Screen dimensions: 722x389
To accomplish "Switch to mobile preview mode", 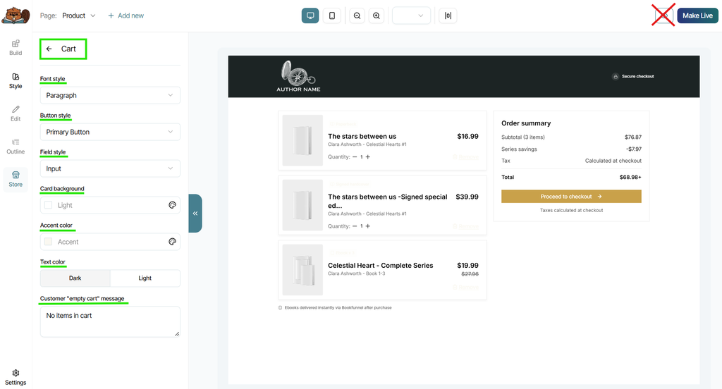I will pyautogui.click(x=332, y=16).
